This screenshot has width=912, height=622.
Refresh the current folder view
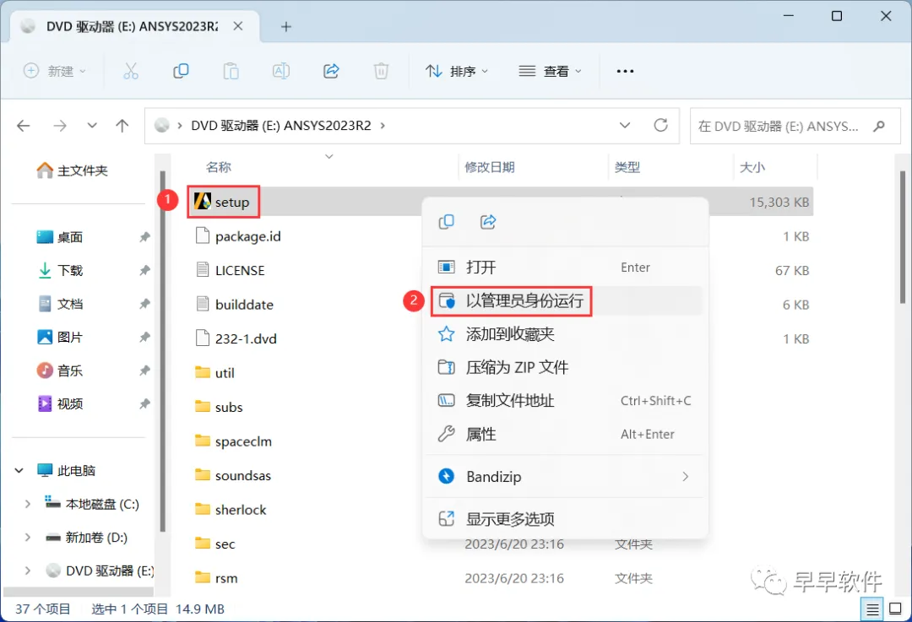coord(660,125)
